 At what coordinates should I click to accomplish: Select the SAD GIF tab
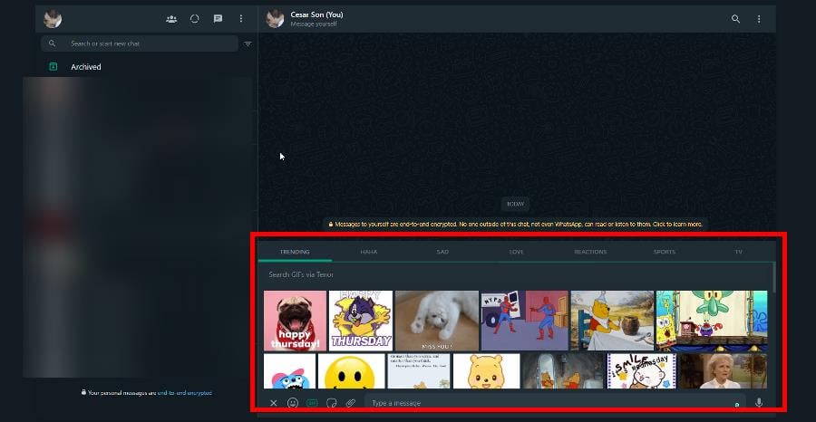(x=442, y=252)
